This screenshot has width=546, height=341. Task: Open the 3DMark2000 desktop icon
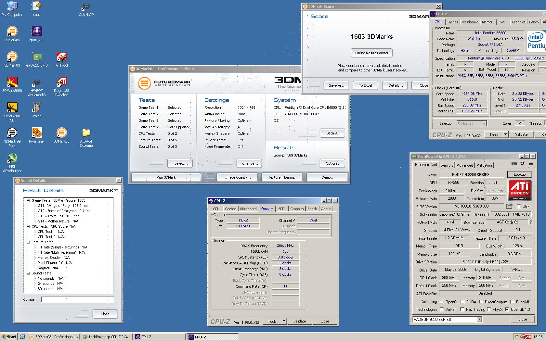click(12, 85)
